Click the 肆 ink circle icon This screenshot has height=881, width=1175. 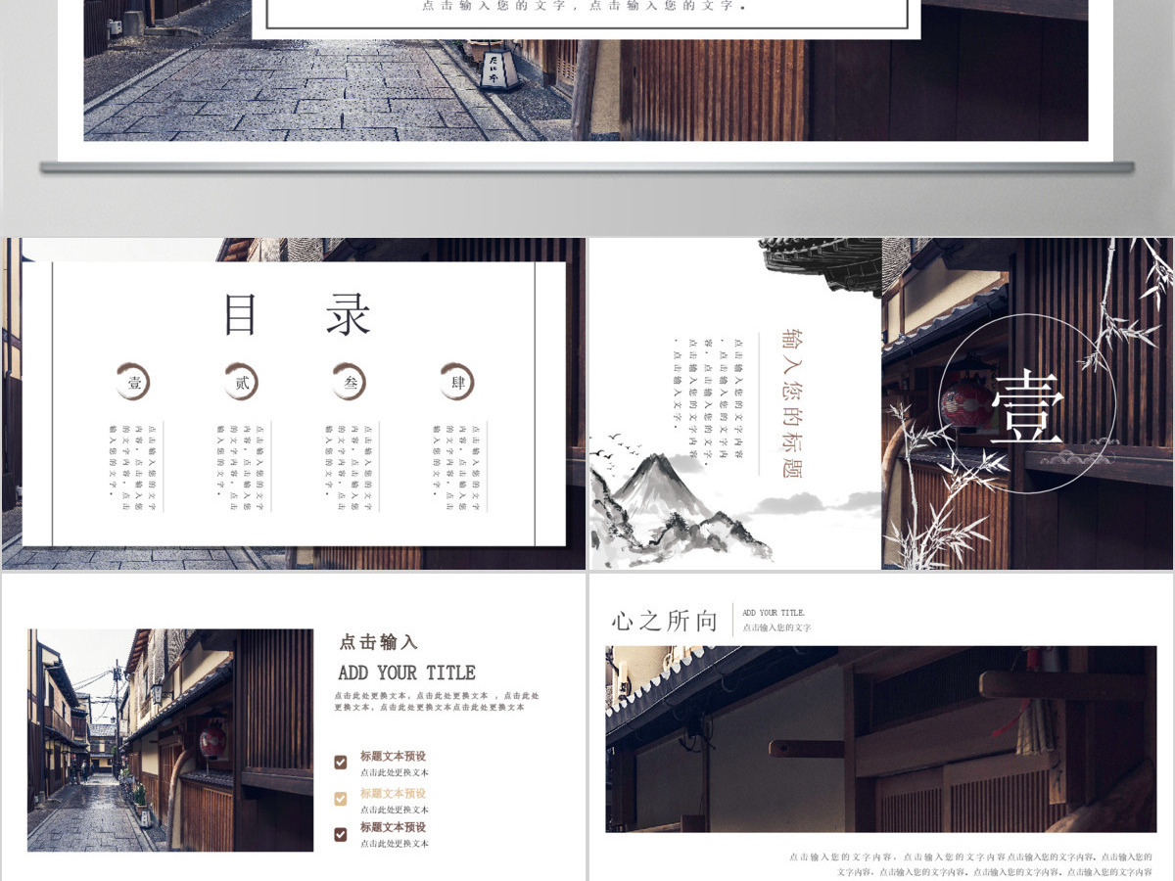[457, 382]
